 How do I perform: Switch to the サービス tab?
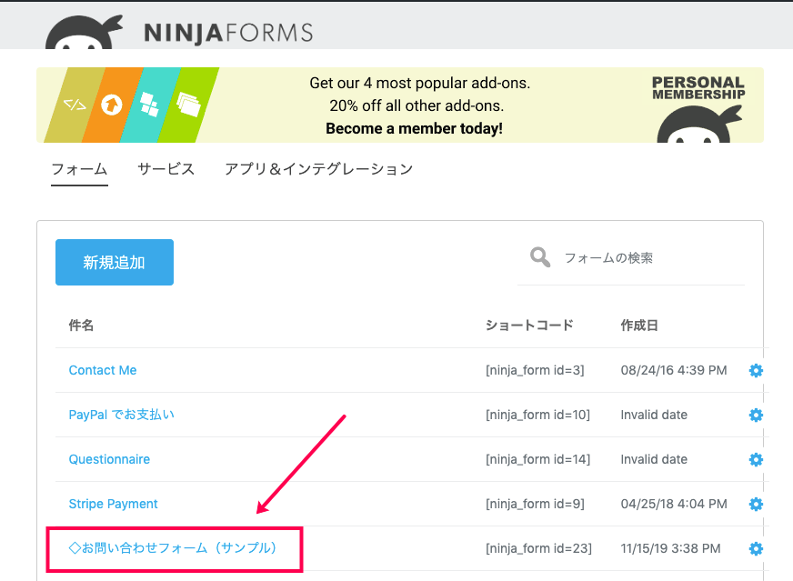166,169
